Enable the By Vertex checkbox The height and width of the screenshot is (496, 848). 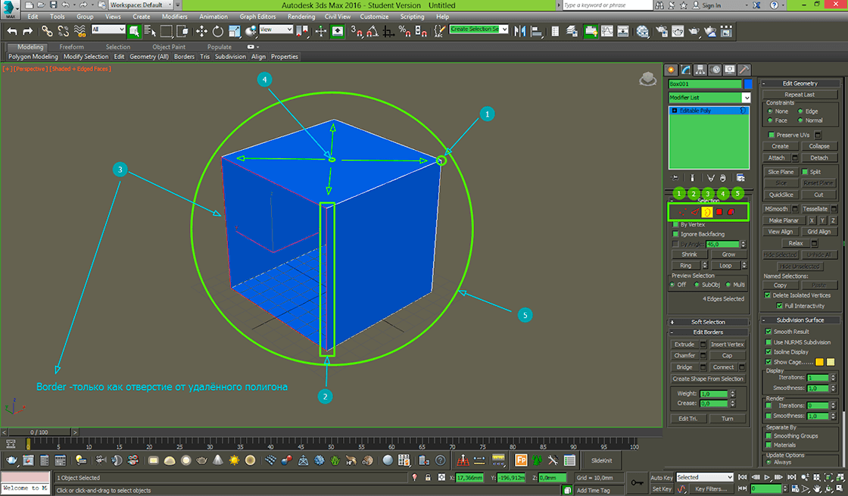point(675,225)
